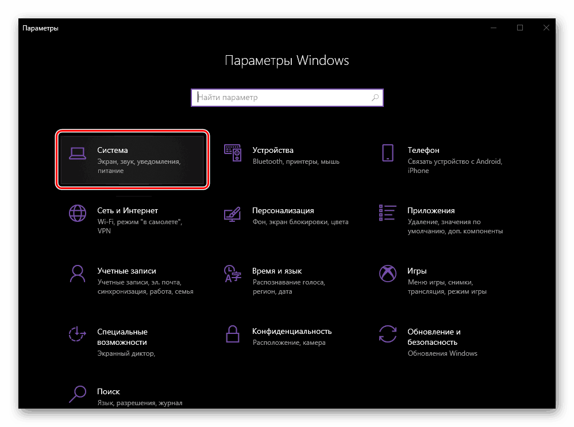This screenshot has height=427, width=574.
Task: Open the Система settings title
Action: (x=113, y=150)
